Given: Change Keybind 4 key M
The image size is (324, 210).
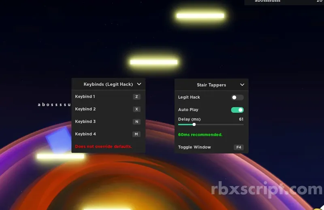Looking at the screenshot, I should pyautogui.click(x=136, y=134).
